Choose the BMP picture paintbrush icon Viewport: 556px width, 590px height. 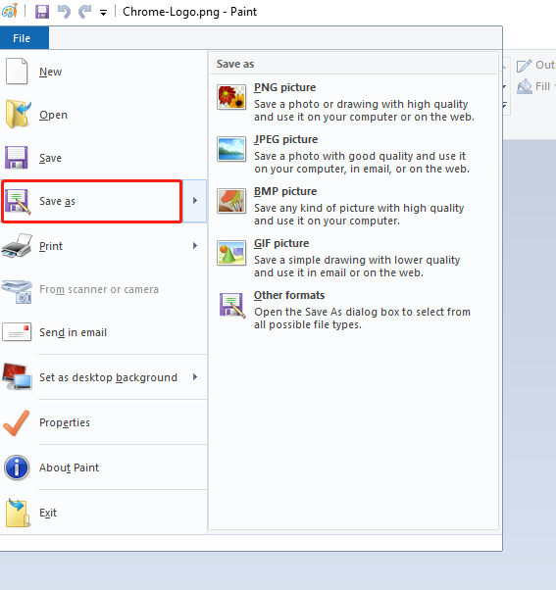coord(231,201)
